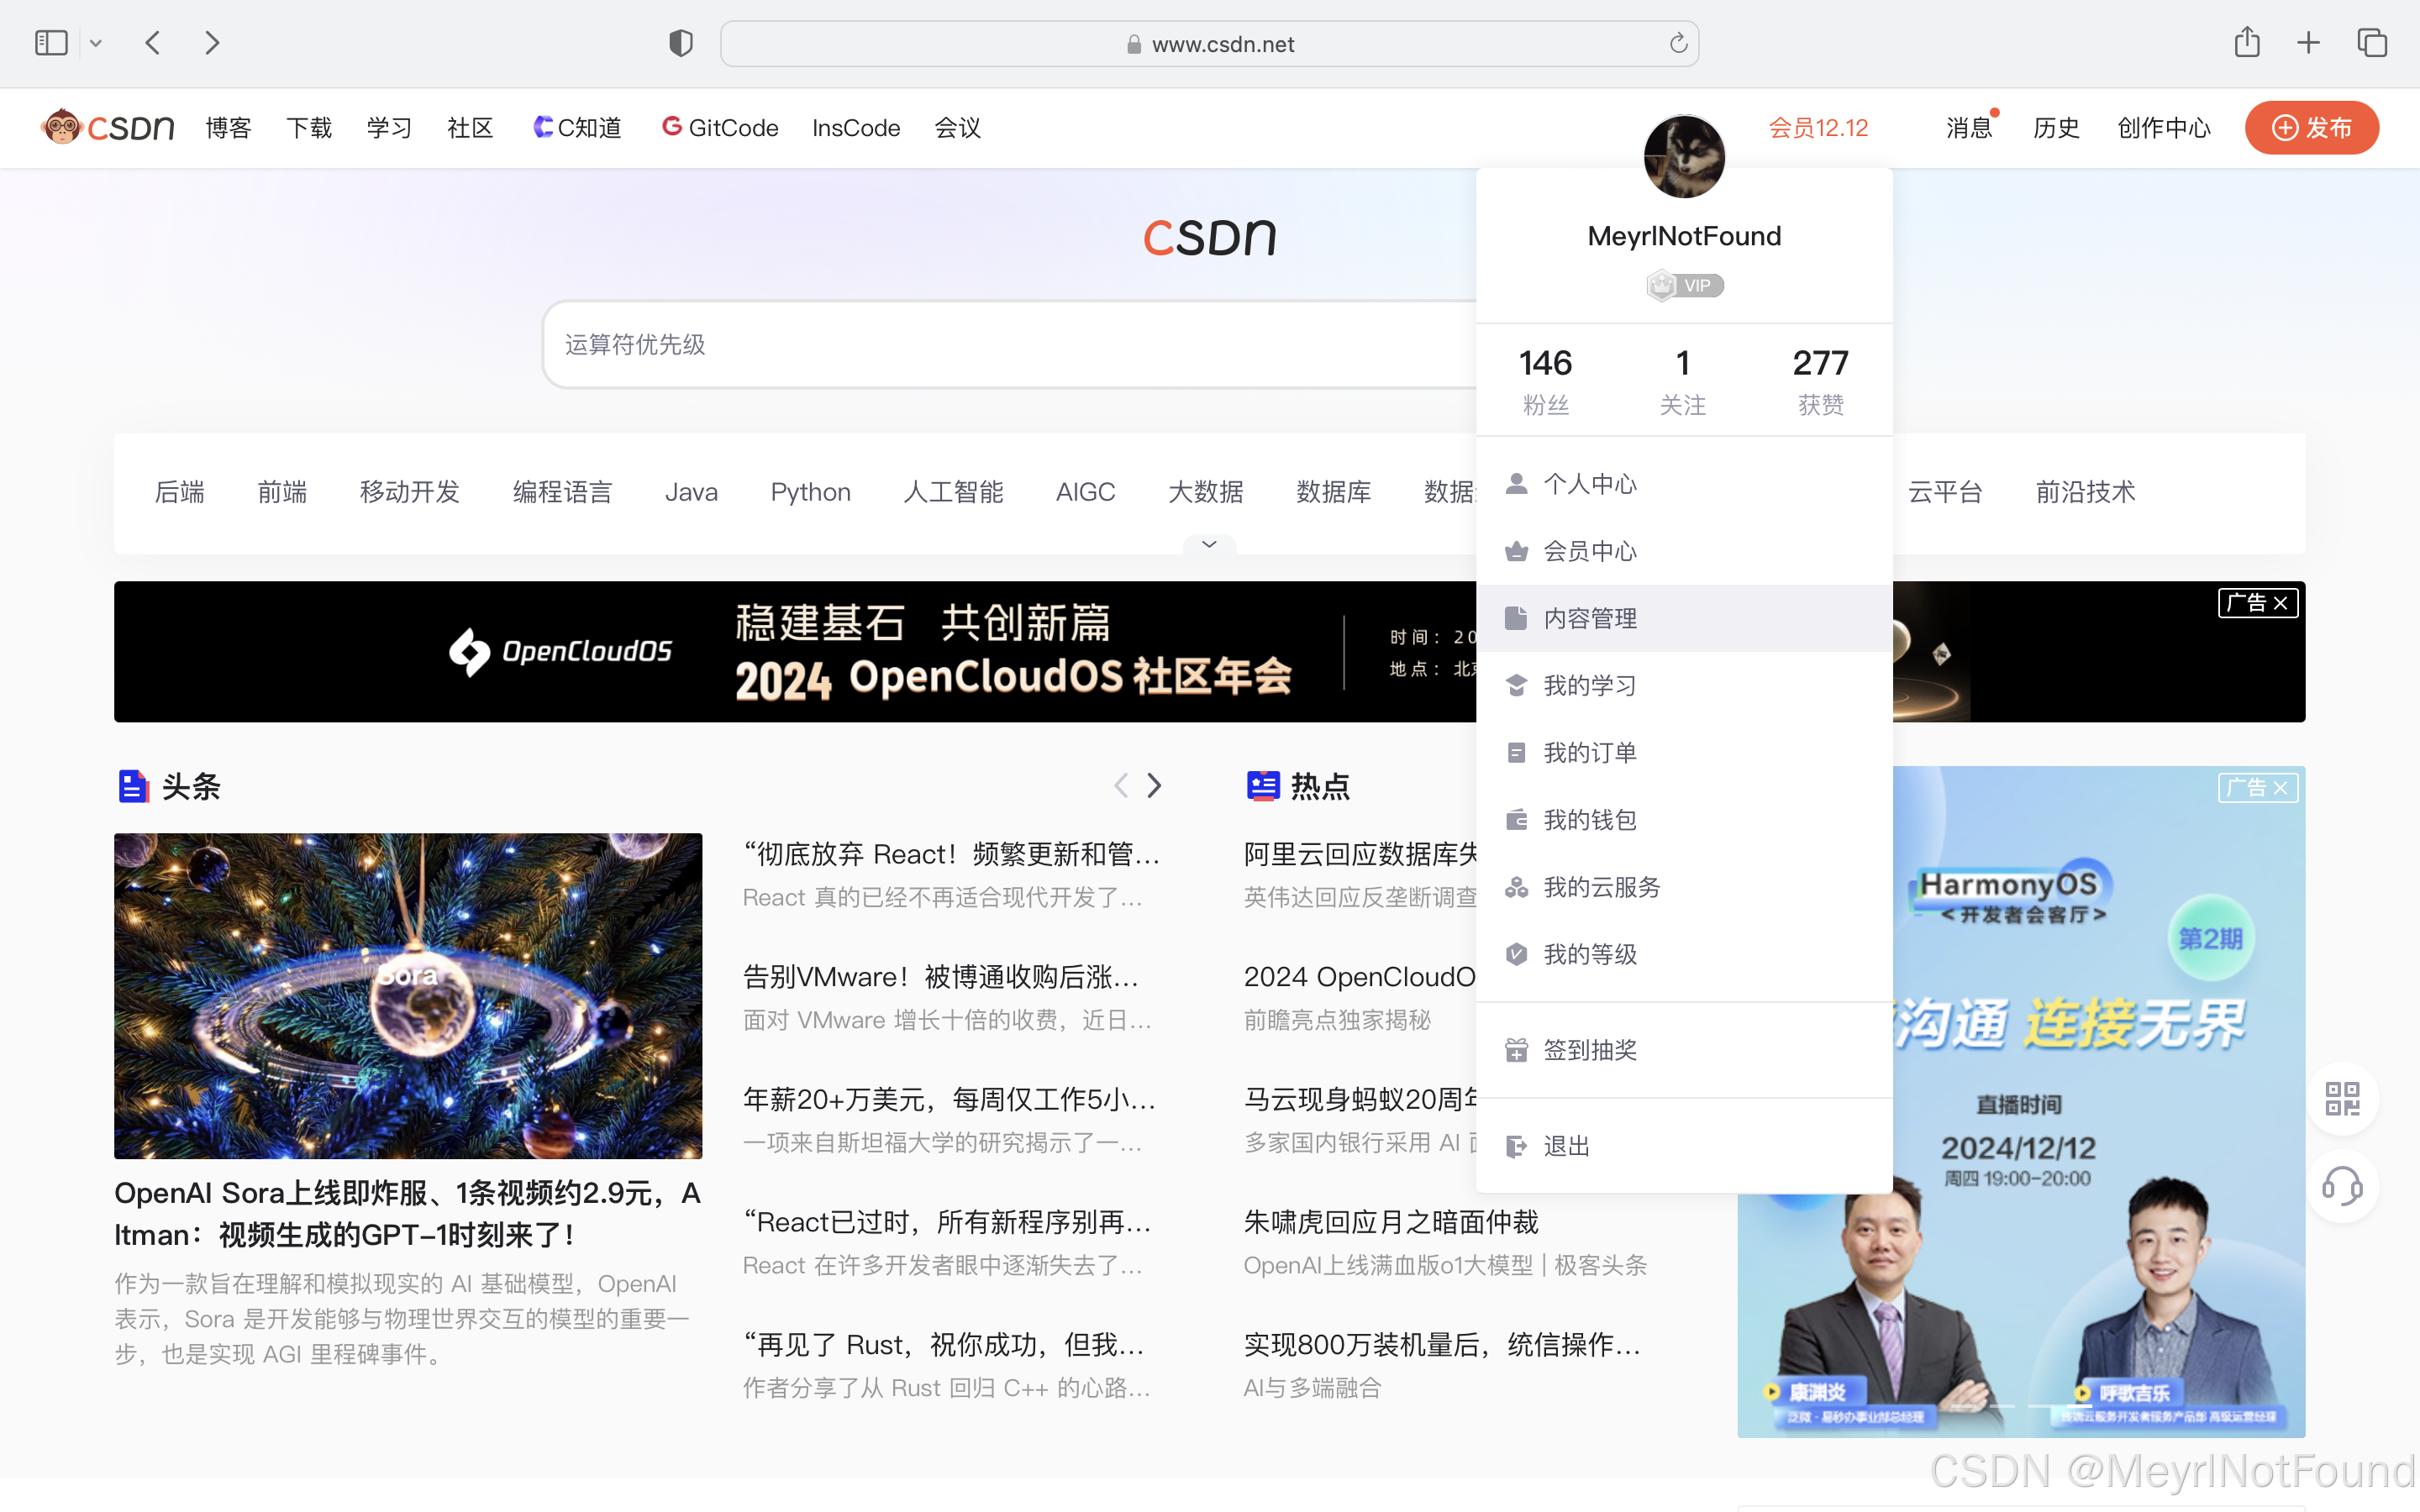Select the 前端 category tab
This screenshot has width=2420, height=1512.
[x=282, y=492]
